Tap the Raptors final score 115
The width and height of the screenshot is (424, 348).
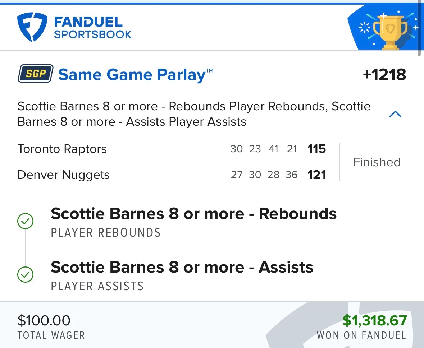click(316, 149)
